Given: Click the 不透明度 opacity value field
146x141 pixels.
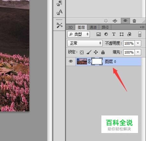Looking at the screenshot, I should pyautogui.click(x=129, y=43).
